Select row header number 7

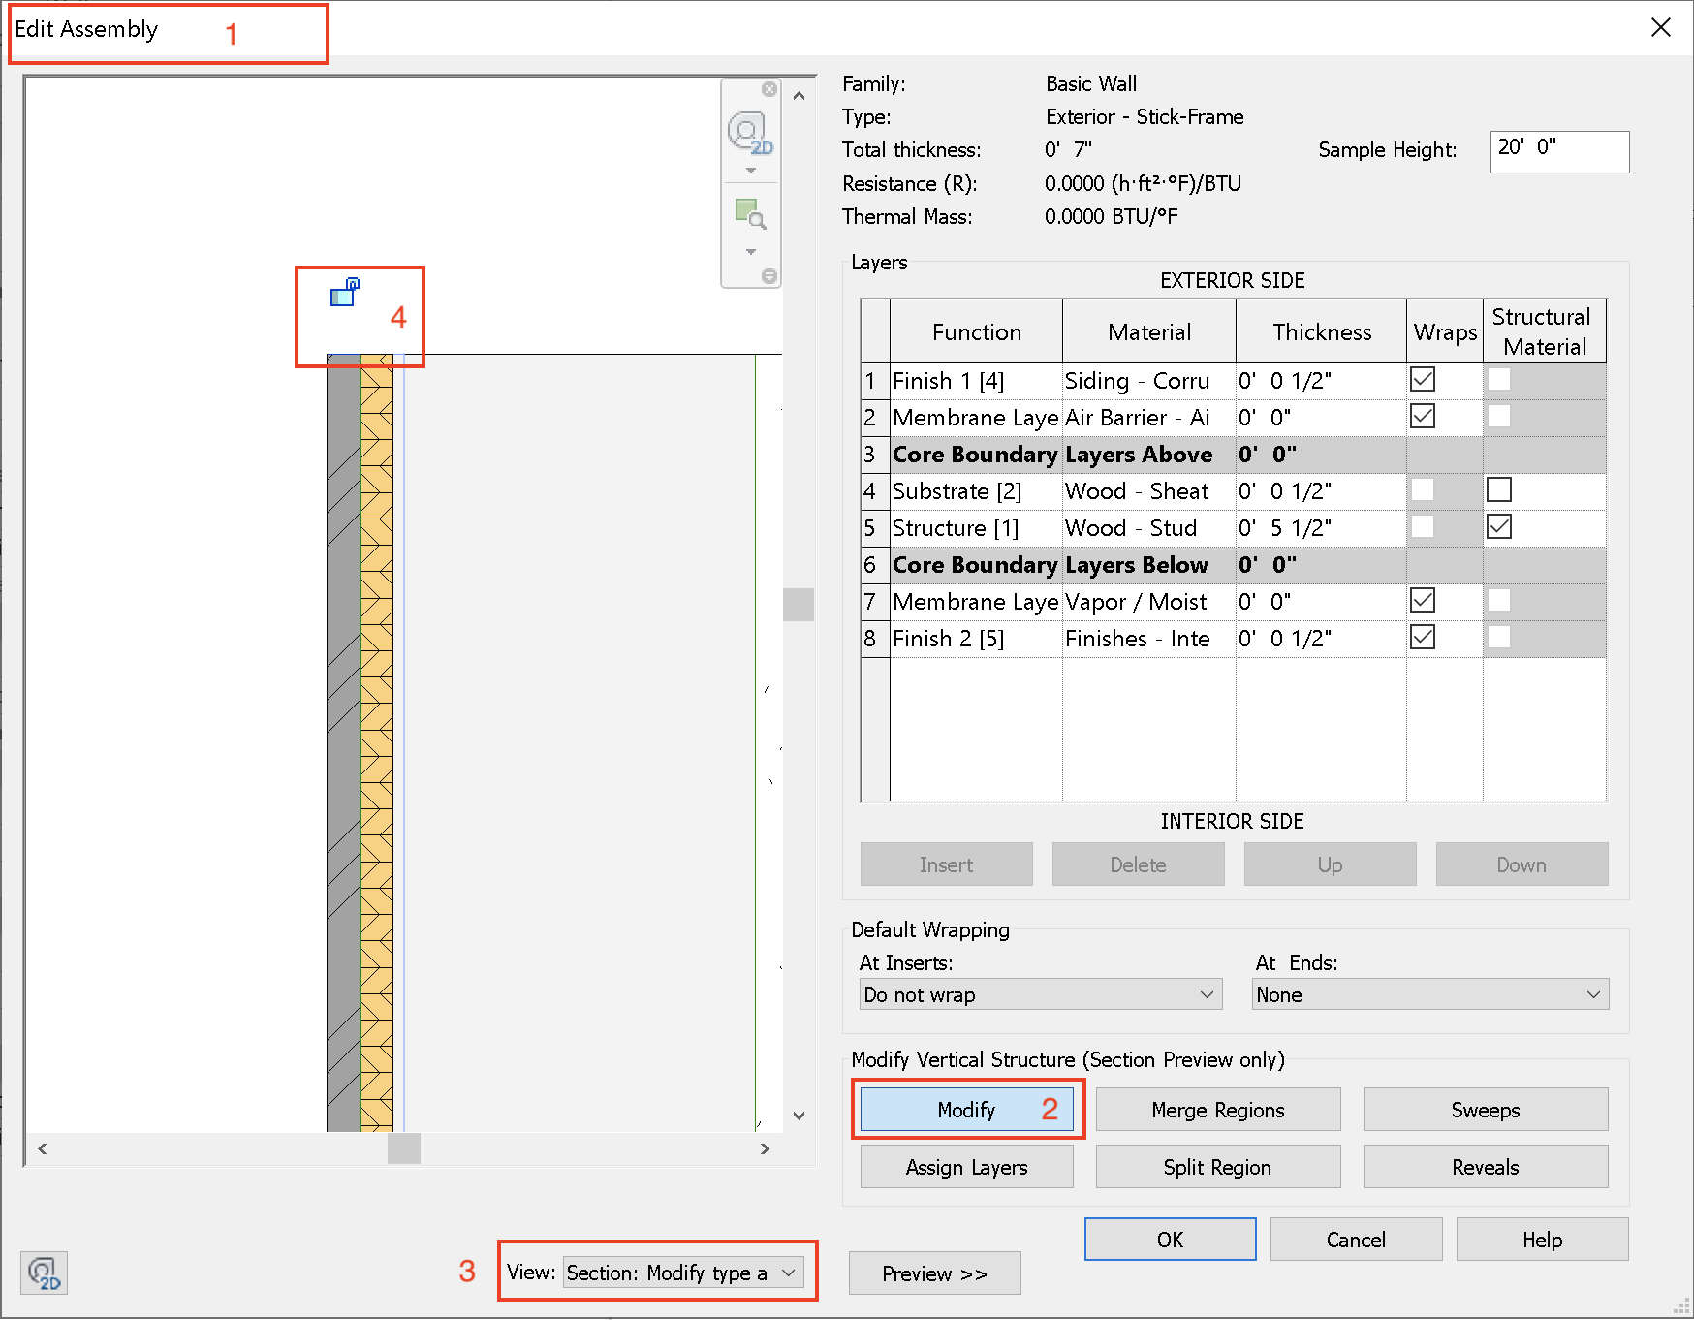(x=875, y=602)
